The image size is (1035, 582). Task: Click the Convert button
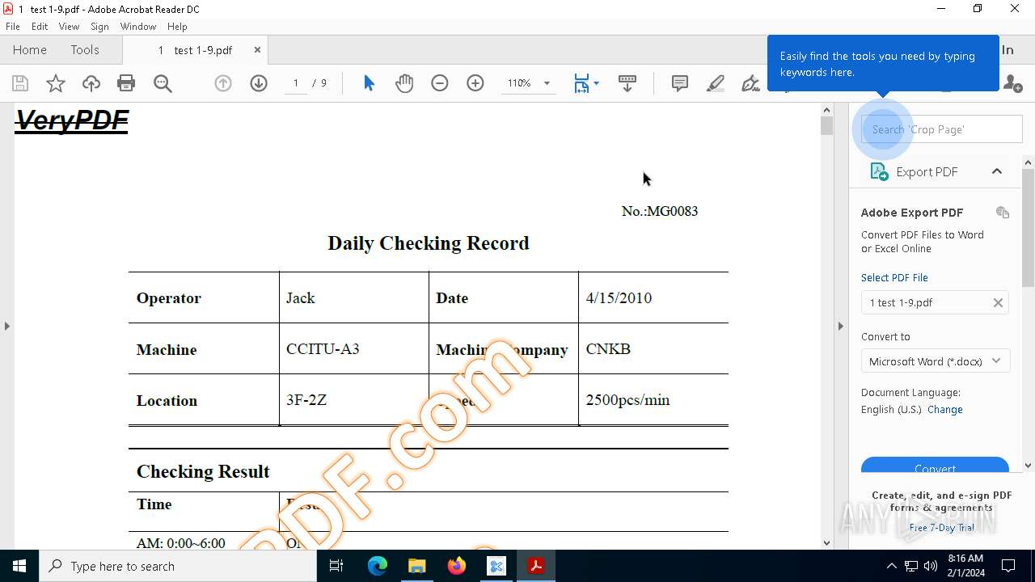(x=935, y=465)
